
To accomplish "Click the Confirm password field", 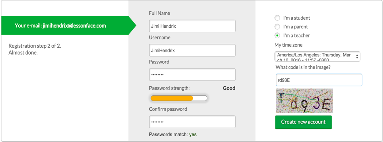I will [x=192, y=122].
